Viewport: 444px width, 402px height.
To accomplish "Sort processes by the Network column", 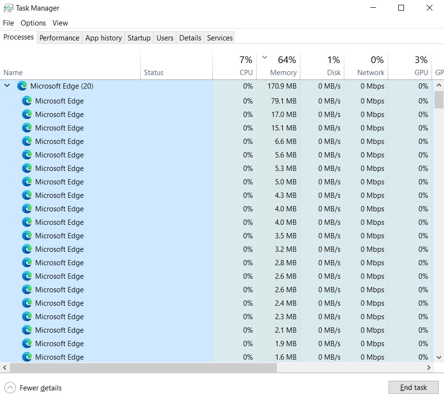I will 372,65.
